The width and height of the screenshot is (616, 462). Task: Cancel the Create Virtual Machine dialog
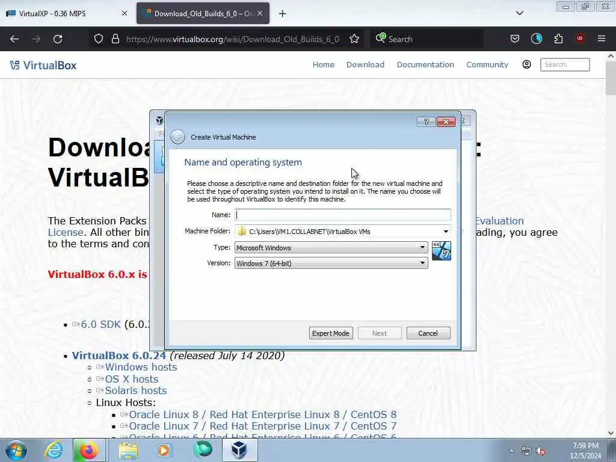428,333
